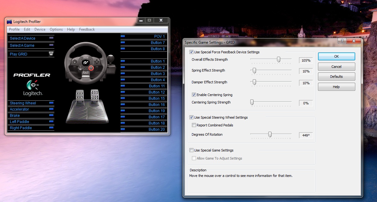Click the blue marker icon next to Button 20
This screenshot has height=202, width=377.
pos(123,129)
